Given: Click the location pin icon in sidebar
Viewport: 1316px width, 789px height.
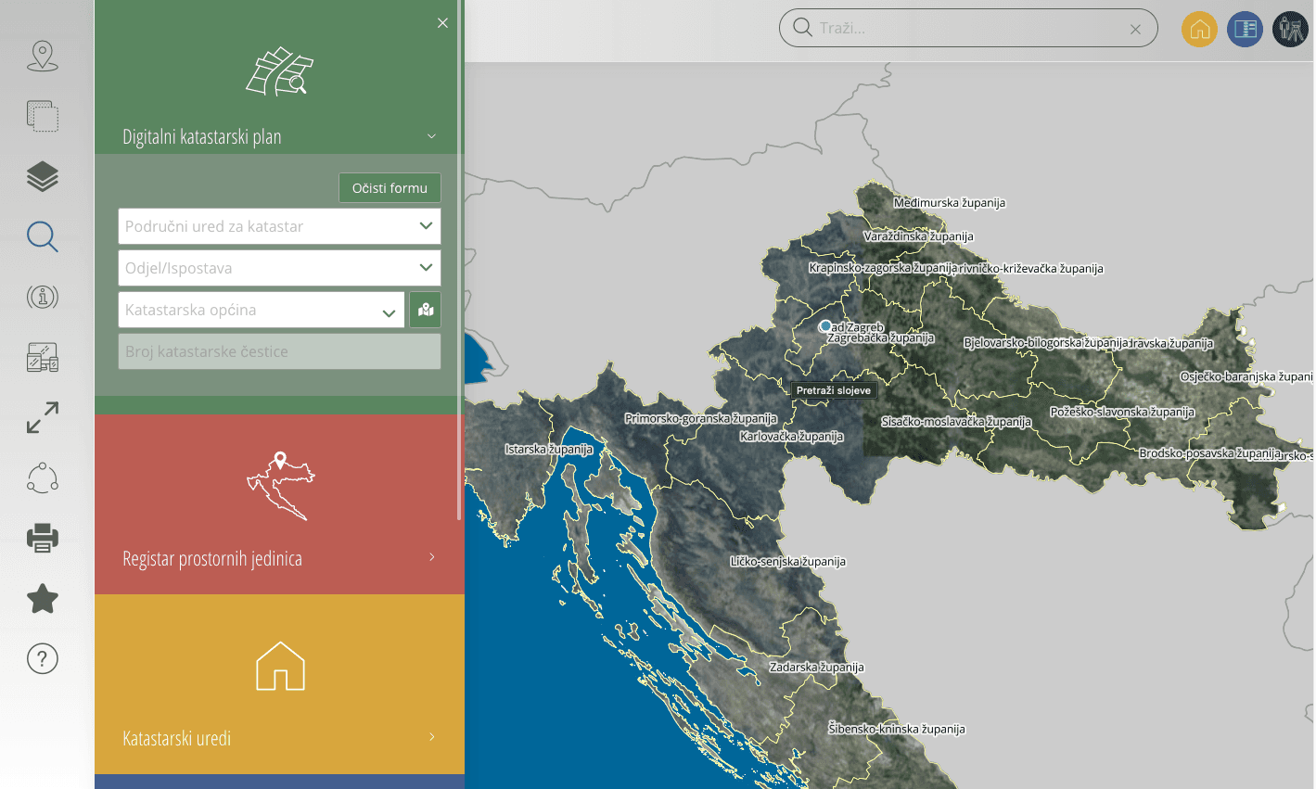Looking at the screenshot, I should (x=43, y=57).
